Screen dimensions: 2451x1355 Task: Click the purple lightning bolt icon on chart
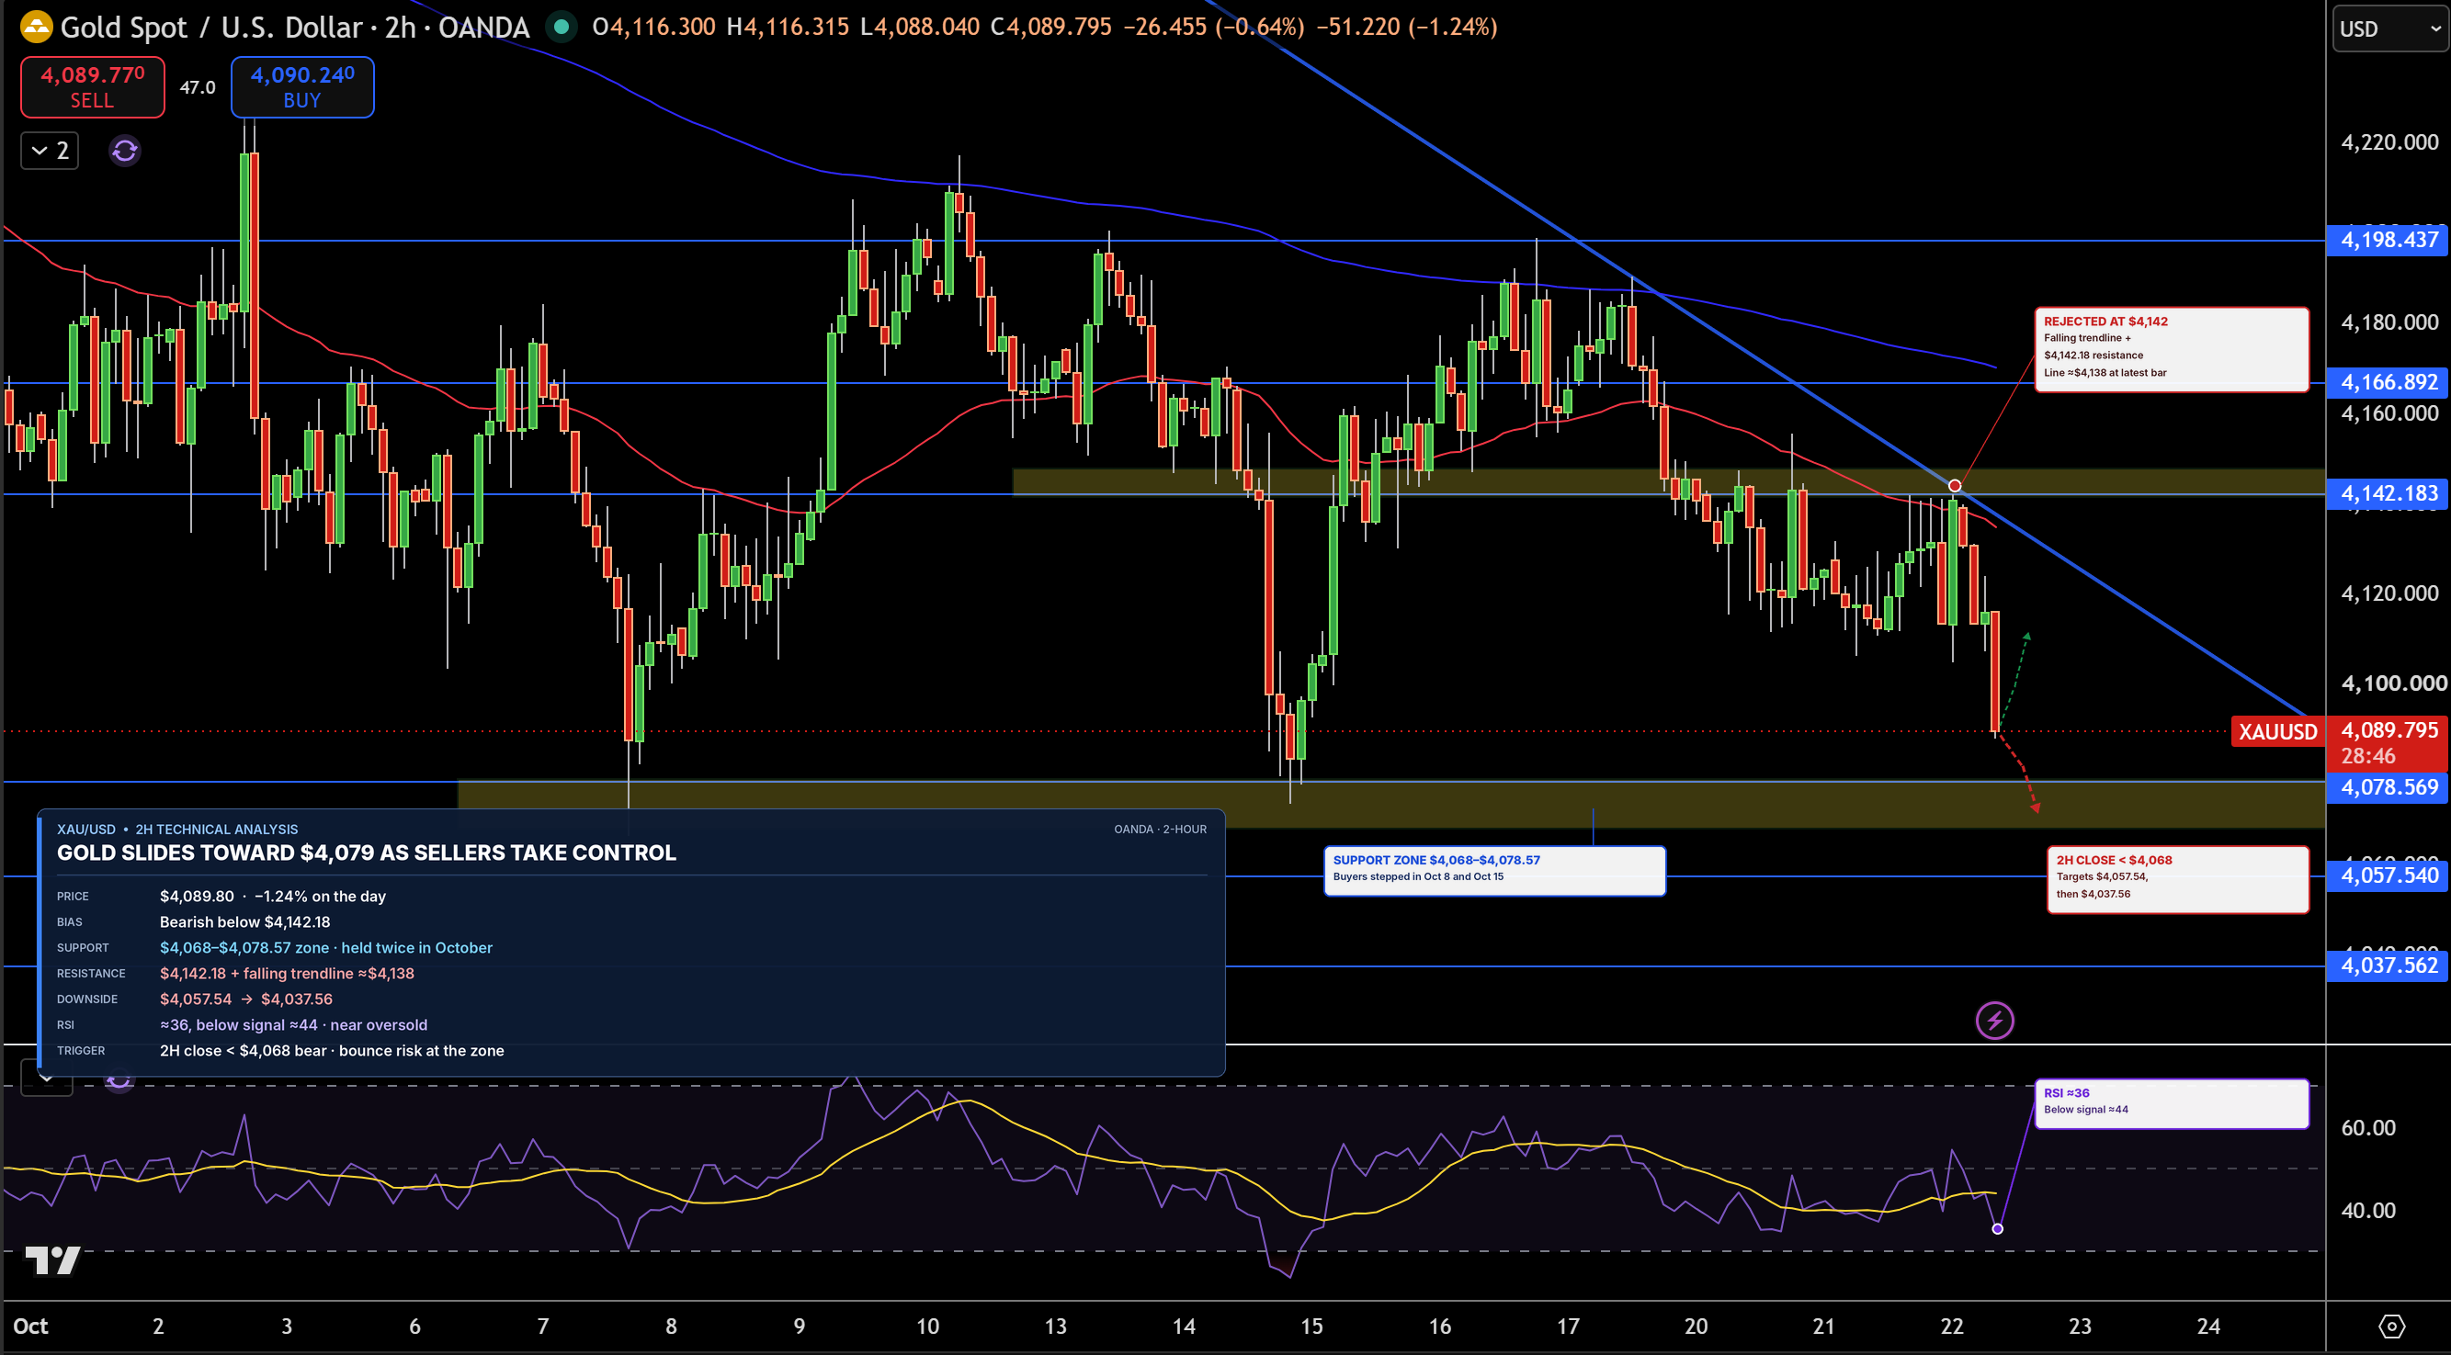[x=1994, y=1022]
